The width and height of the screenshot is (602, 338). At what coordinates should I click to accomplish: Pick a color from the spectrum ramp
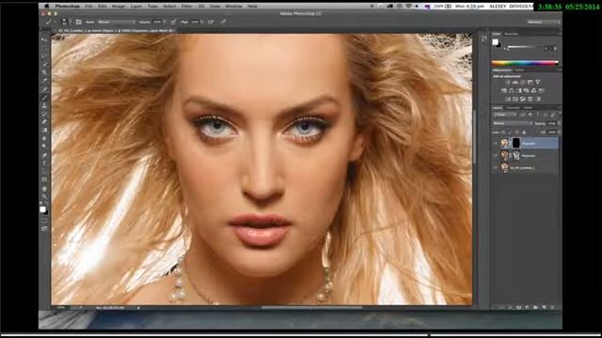click(x=525, y=63)
